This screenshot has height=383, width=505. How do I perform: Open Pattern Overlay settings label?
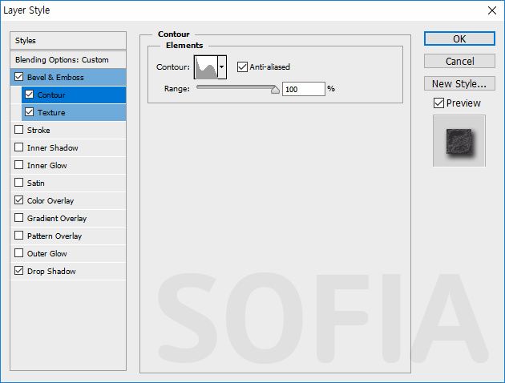tap(55, 236)
